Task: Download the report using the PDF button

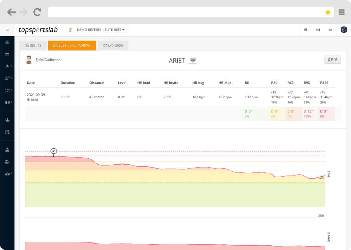Action: 332,60
